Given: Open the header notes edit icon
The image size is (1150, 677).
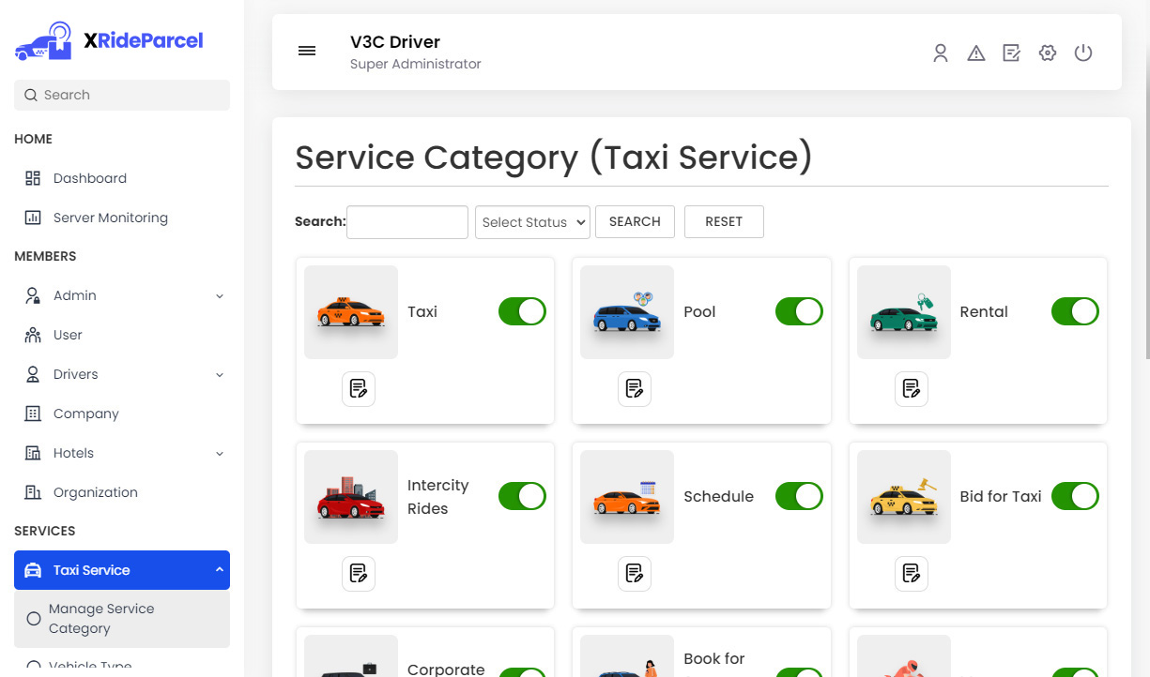Looking at the screenshot, I should pos(1011,53).
